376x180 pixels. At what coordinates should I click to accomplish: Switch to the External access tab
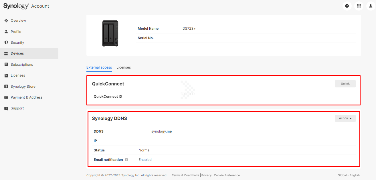tap(99, 67)
